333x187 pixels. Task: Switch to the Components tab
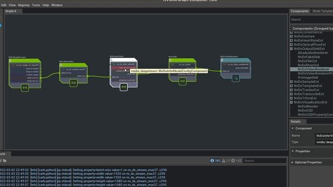pos(300,11)
